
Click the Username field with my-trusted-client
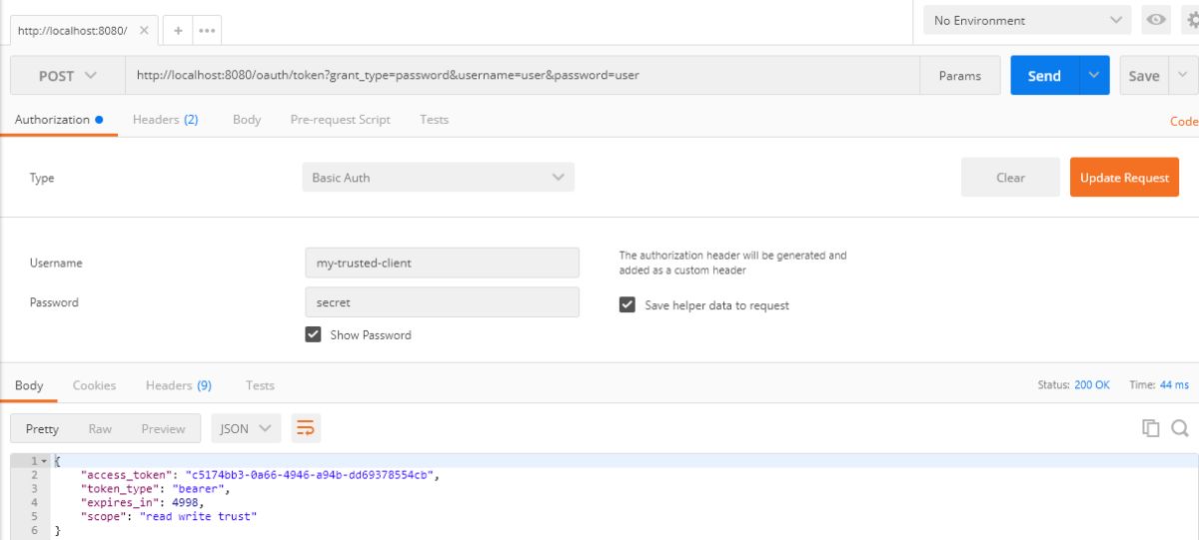(442, 263)
